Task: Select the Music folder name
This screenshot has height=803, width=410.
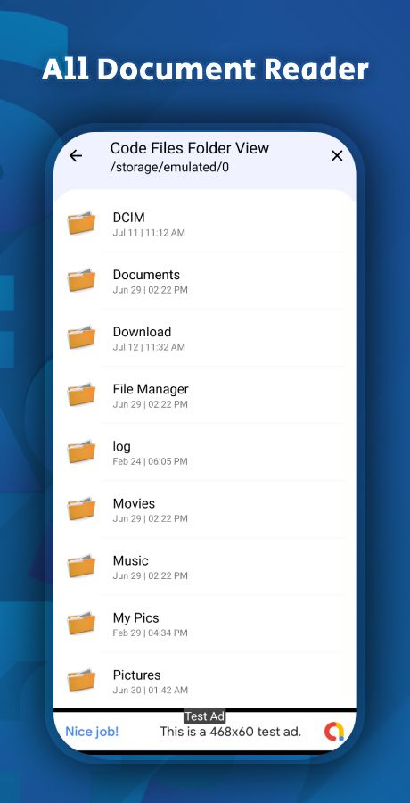Action: click(130, 561)
